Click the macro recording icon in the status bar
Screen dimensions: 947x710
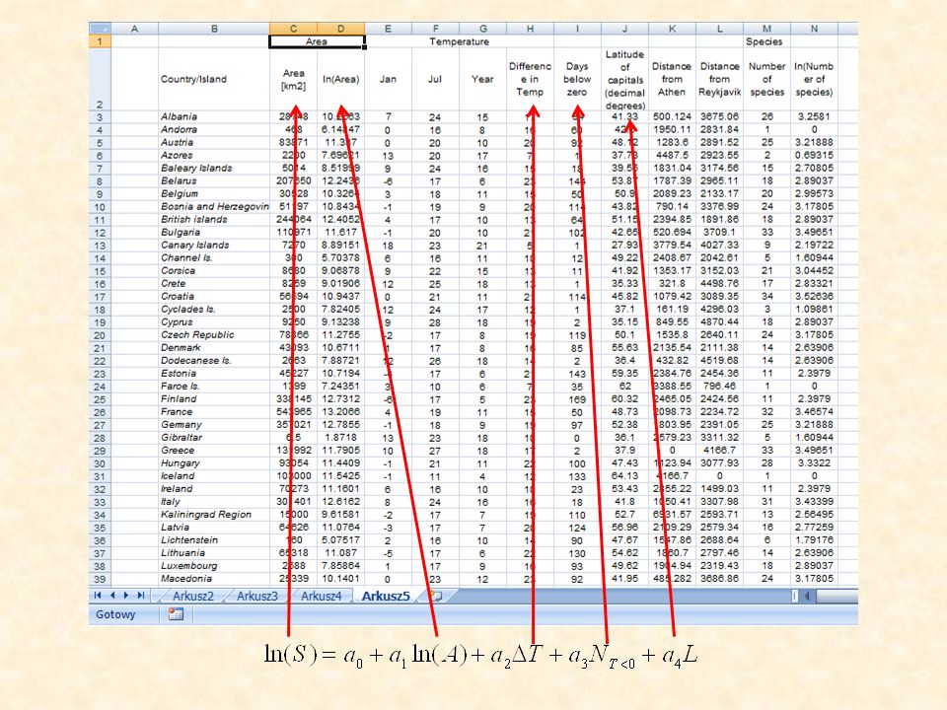(x=176, y=614)
